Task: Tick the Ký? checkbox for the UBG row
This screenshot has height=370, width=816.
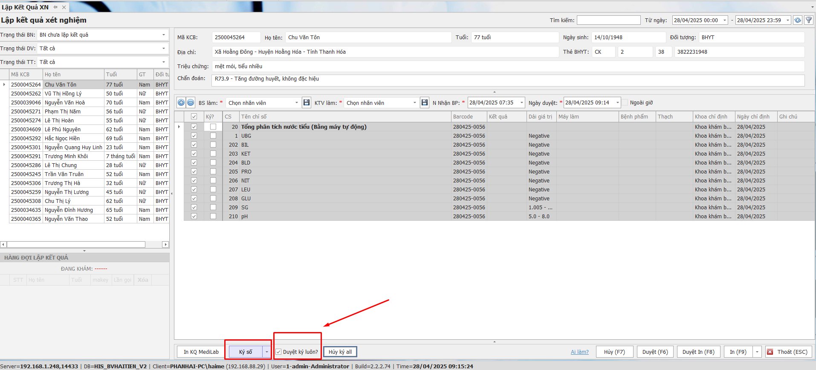Action: (213, 136)
